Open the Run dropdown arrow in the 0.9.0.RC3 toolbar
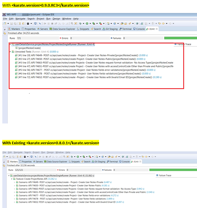 tap(90, 23)
